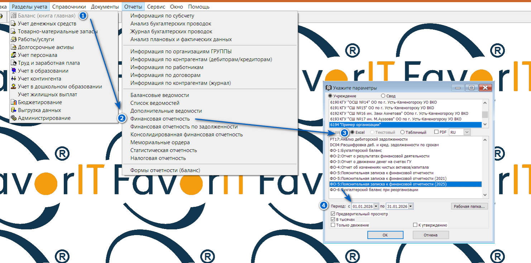
Task: Open the RU language dropdown
Action: coord(466,132)
